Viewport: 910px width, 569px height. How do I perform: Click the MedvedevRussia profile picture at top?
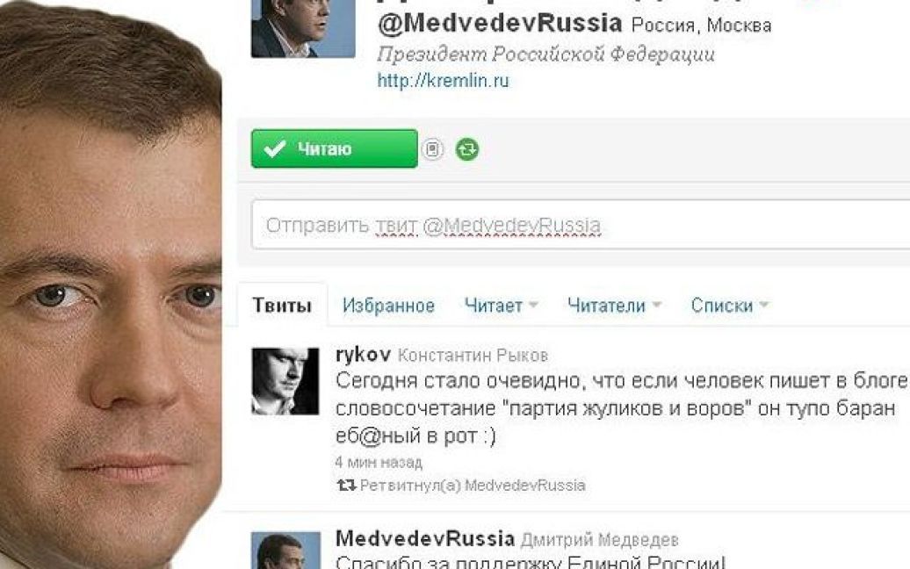[303, 28]
